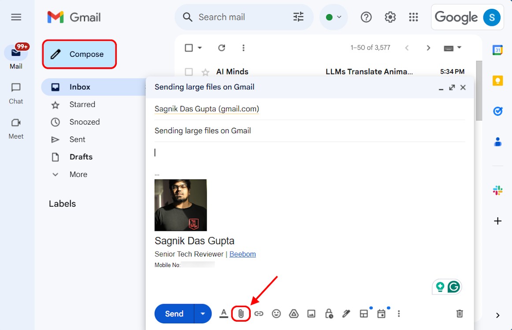The width and height of the screenshot is (512, 330).
Task: Refresh the inbox
Action: pos(222,48)
